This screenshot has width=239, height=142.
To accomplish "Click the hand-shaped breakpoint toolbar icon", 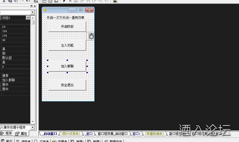I will point(106,1).
